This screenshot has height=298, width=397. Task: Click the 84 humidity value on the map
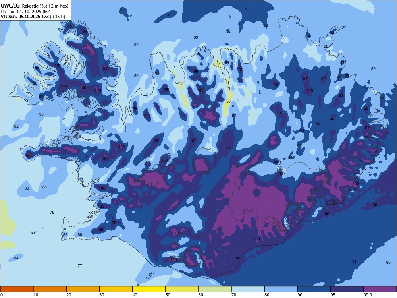16,258
